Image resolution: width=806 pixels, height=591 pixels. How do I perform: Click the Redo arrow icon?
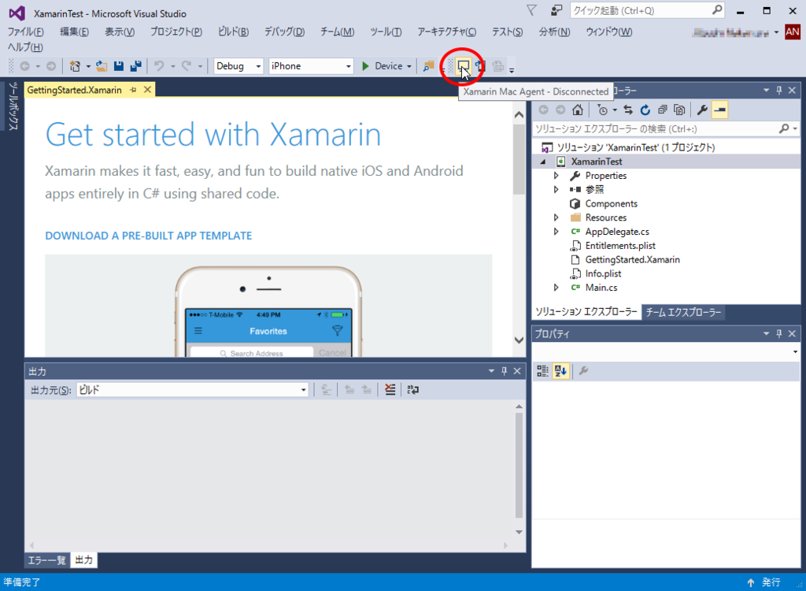click(187, 66)
